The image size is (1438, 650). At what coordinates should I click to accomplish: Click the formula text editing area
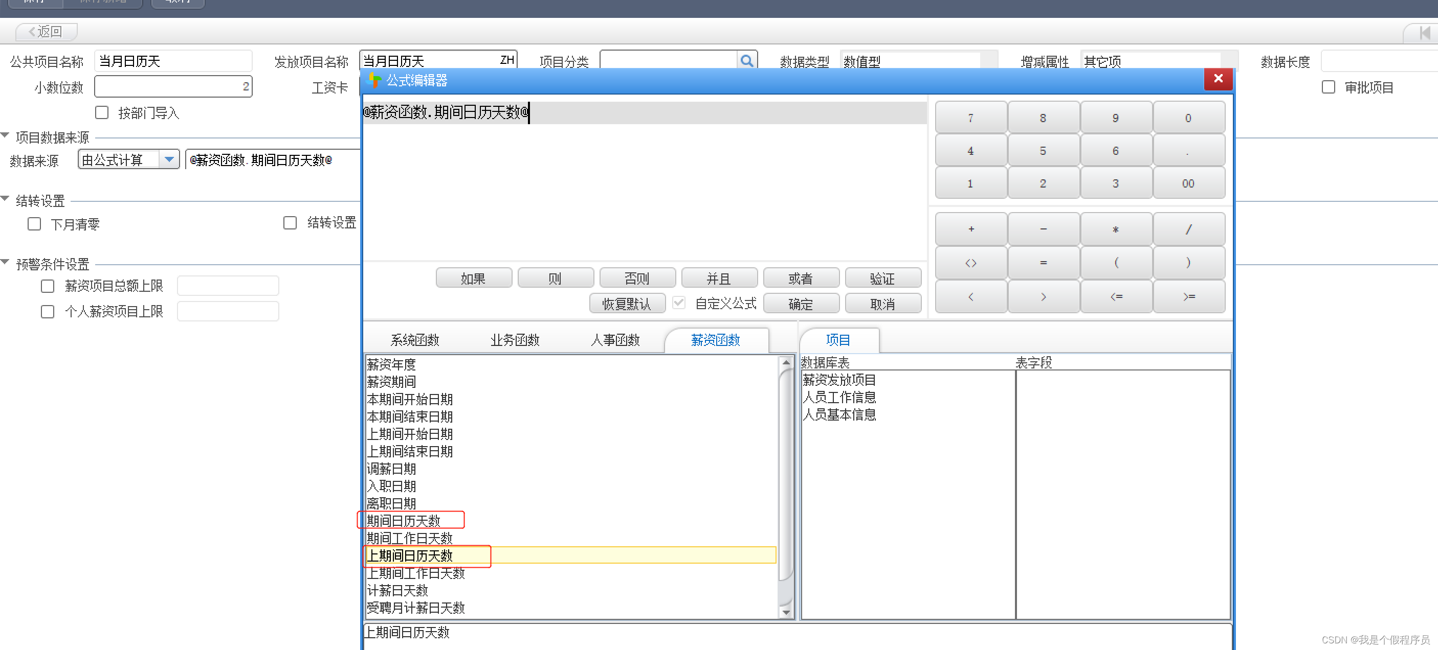(x=644, y=179)
